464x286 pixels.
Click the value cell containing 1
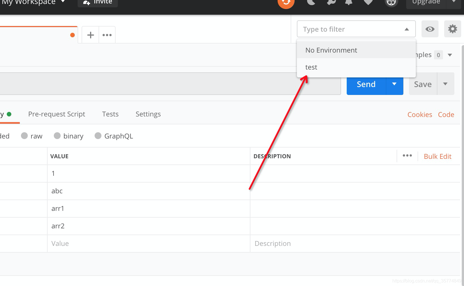149,174
